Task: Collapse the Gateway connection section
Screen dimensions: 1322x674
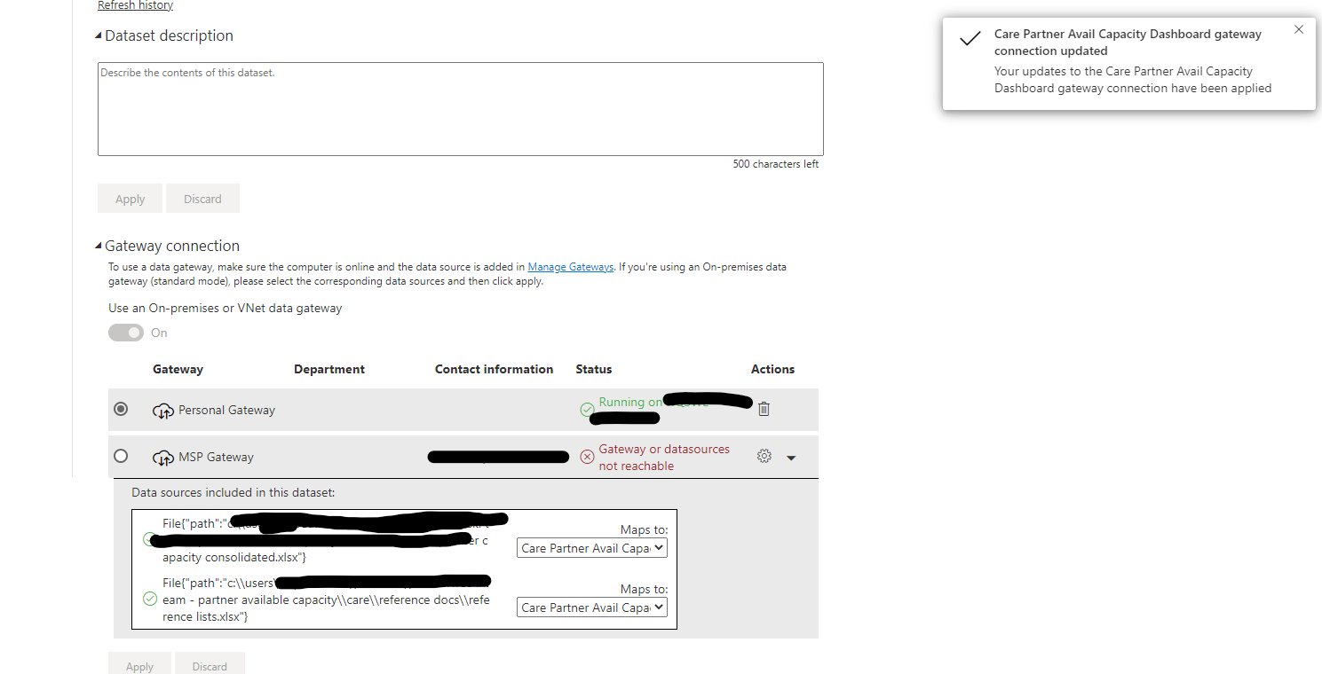Action: 99,247
